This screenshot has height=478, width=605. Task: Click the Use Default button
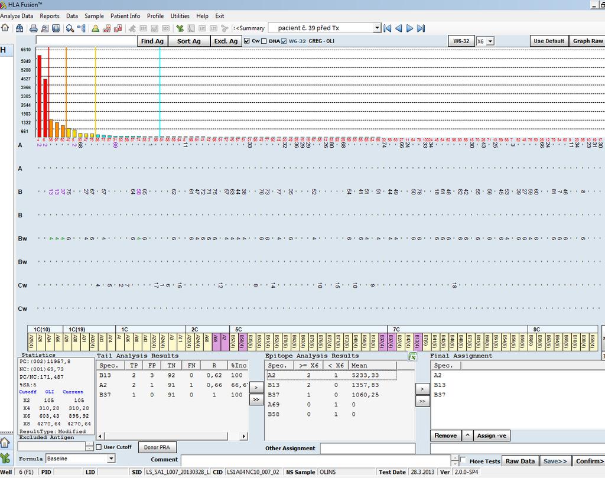[x=549, y=41]
